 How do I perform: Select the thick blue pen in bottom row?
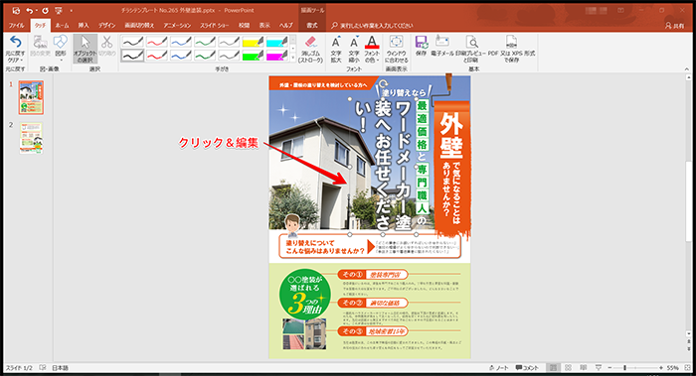coord(181,56)
